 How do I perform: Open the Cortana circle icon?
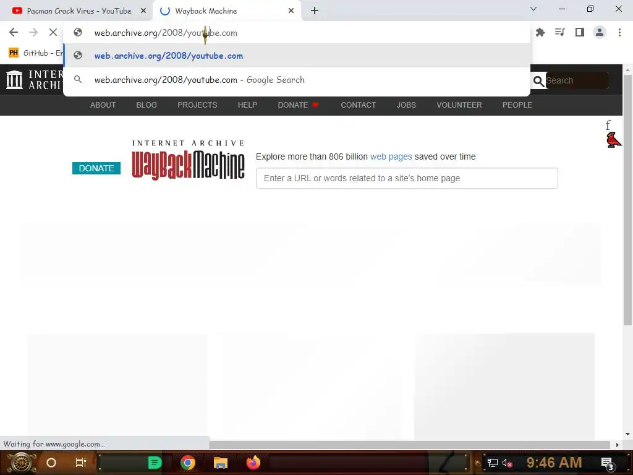(x=51, y=463)
